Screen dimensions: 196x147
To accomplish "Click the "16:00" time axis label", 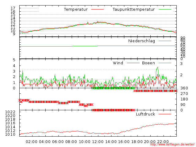I will pos(124,142).
